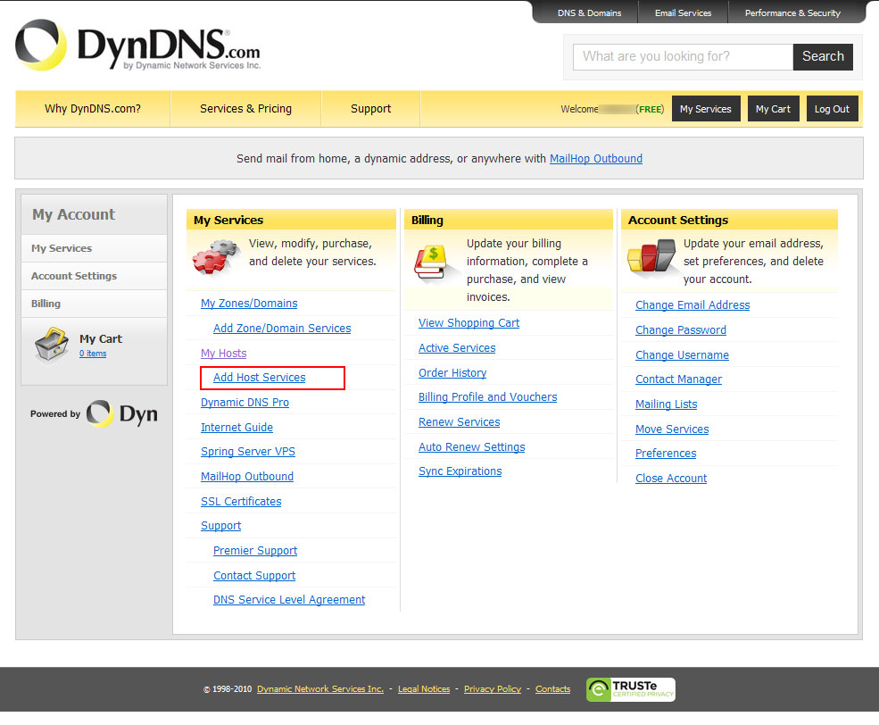Open the Move Services link

click(672, 429)
